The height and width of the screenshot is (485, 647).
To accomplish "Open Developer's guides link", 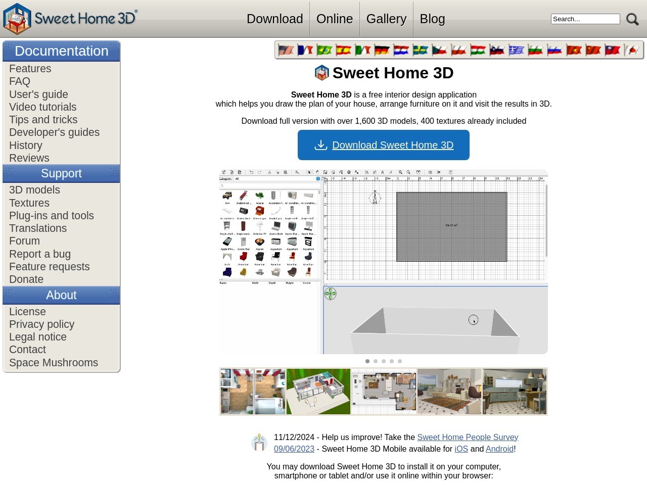I will pyautogui.click(x=55, y=132).
